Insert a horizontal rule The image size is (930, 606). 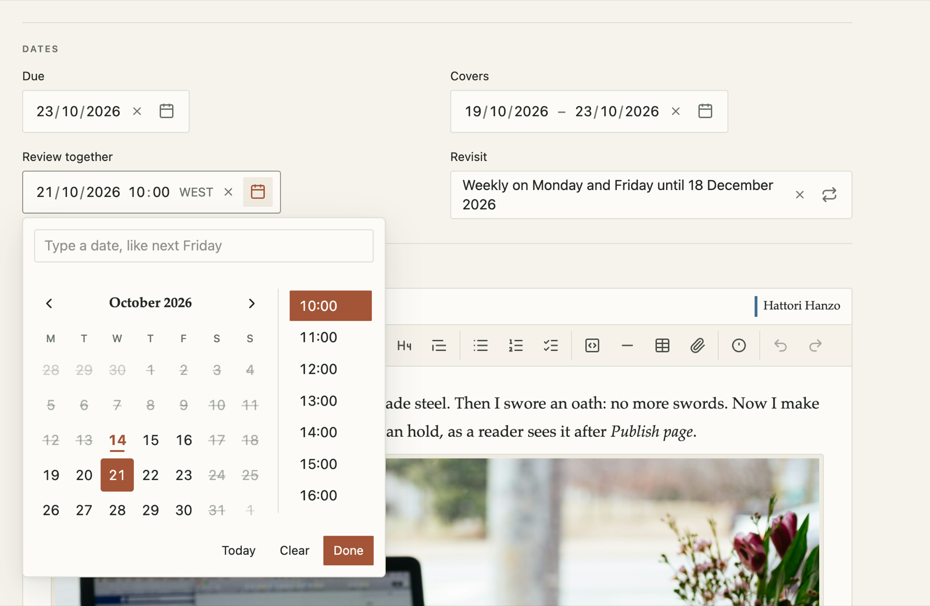click(627, 346)
